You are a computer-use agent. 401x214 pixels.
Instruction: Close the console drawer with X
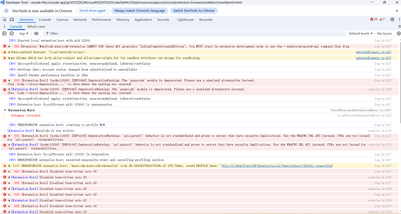click(399, 27)
